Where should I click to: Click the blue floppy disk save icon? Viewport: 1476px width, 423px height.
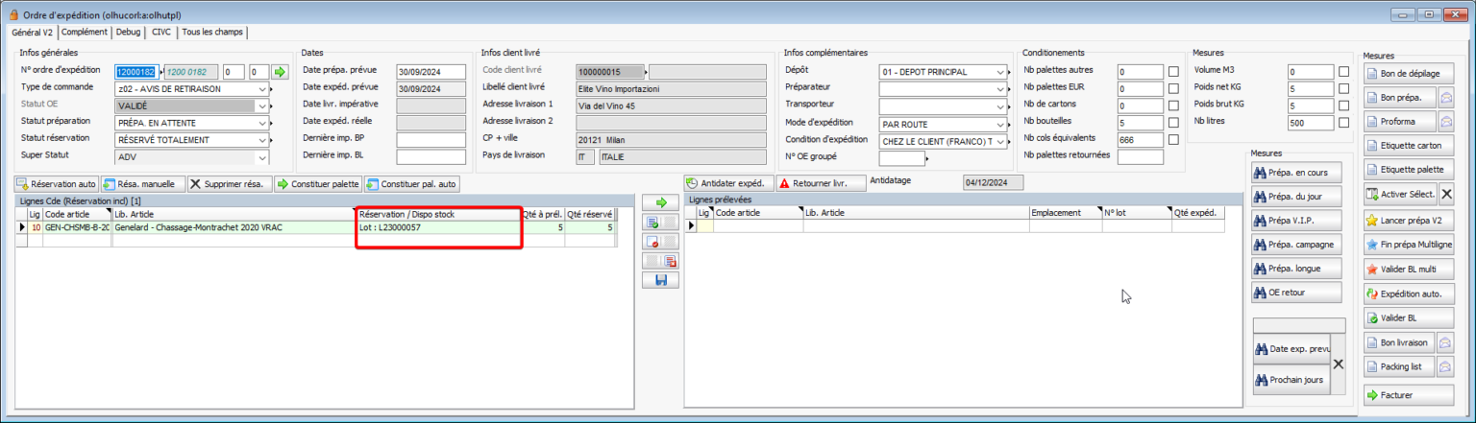[x=661, y=280]
